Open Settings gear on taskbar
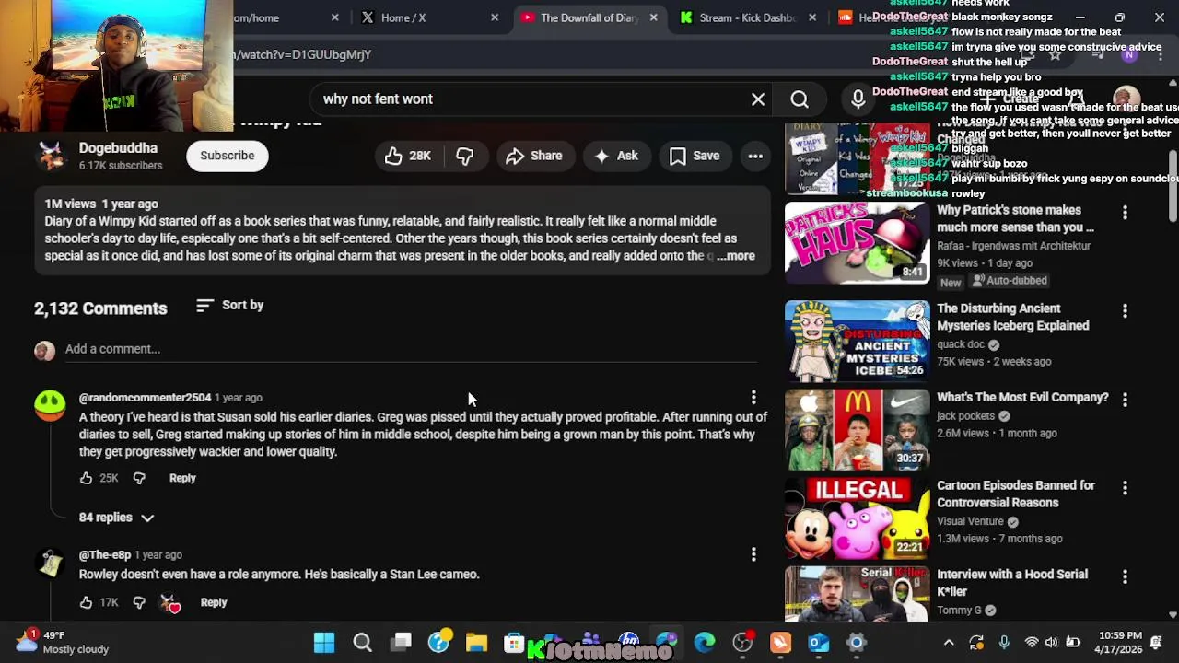1179x663 pixels. tap(857, 643)
